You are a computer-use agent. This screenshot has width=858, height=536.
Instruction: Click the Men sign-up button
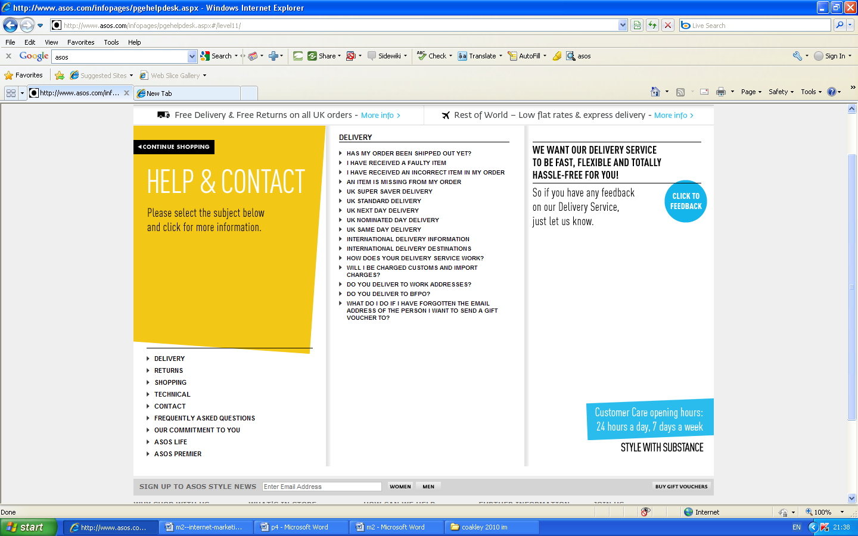tap(428, 487)
